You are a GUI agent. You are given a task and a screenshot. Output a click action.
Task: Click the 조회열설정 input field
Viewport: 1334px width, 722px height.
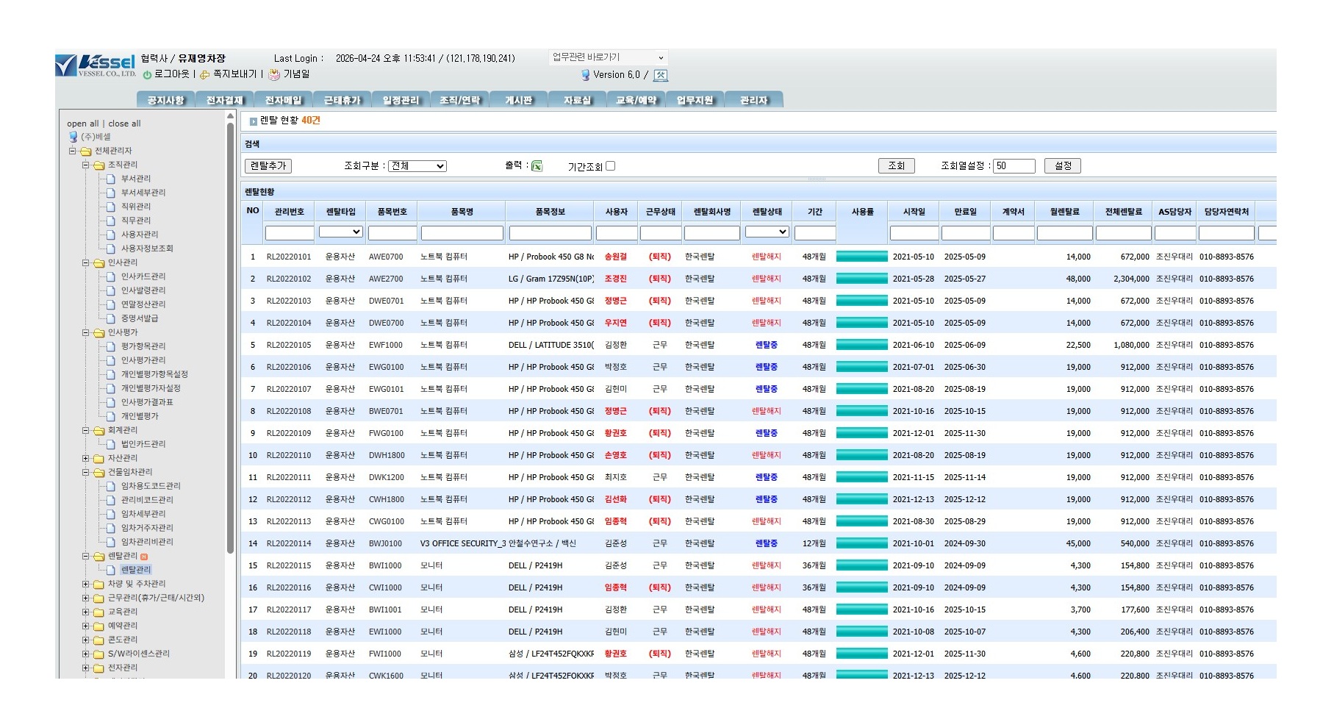(1014, 166)
